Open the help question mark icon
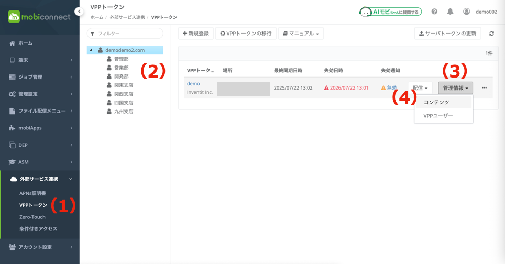Viewport: 505px width, 264px height. coord(434,12)
